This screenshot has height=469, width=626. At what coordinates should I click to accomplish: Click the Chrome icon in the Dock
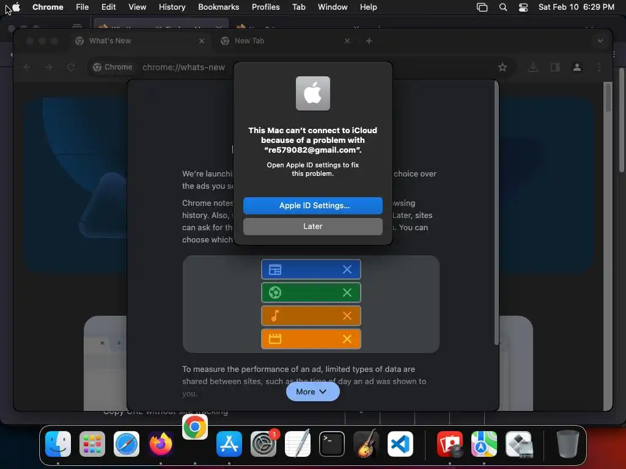click(195, 427)
